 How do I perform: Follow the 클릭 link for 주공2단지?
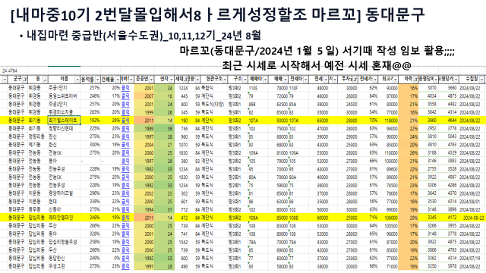tap(125, 104)
